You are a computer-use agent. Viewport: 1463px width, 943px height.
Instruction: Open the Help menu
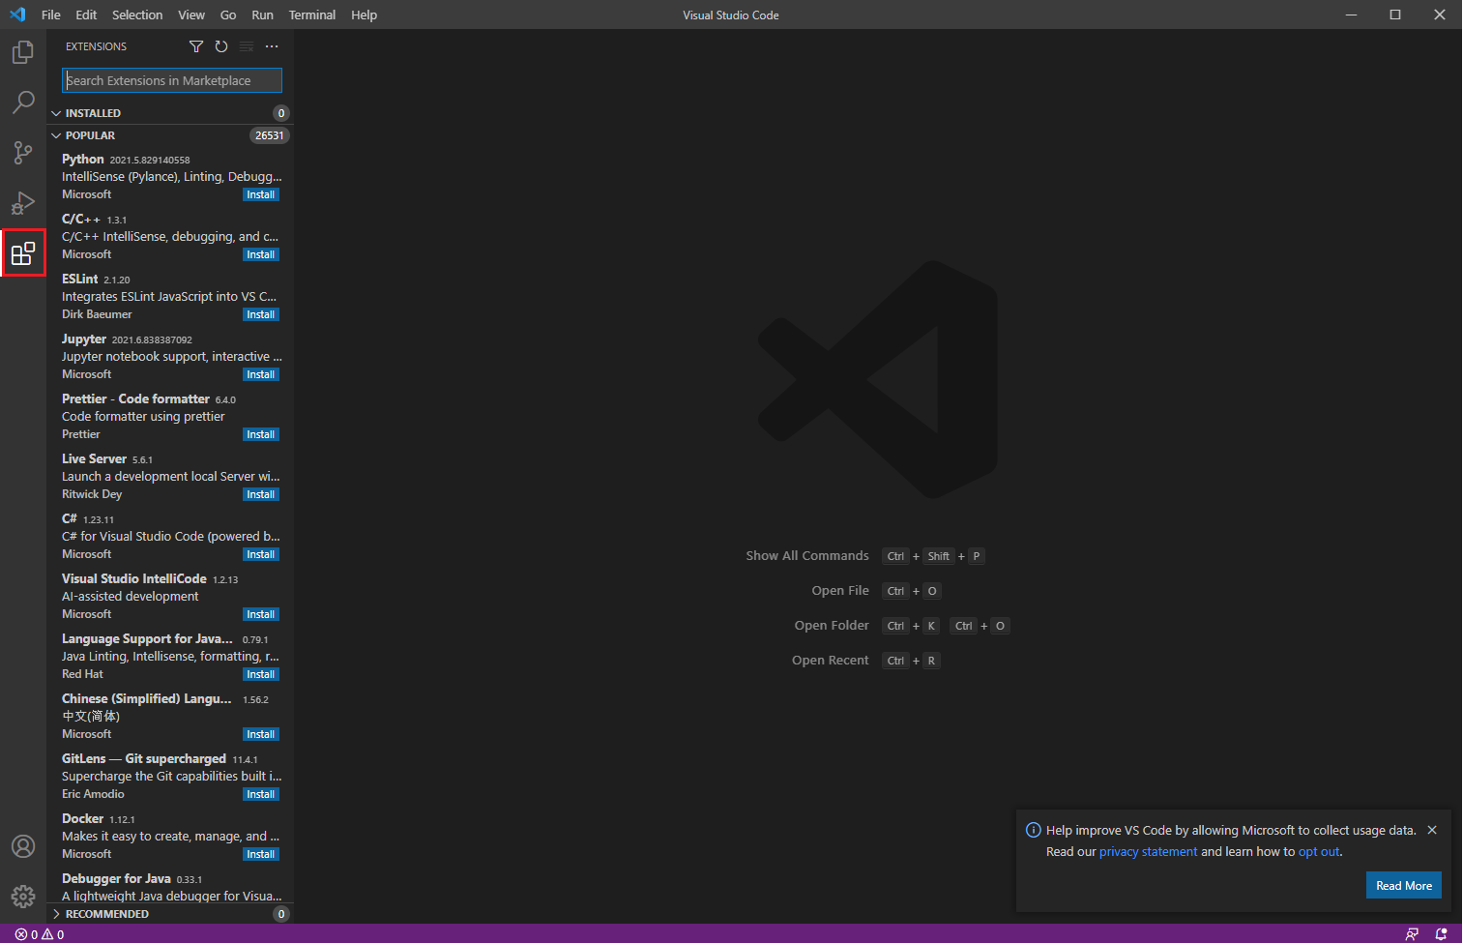coord(365,15)
